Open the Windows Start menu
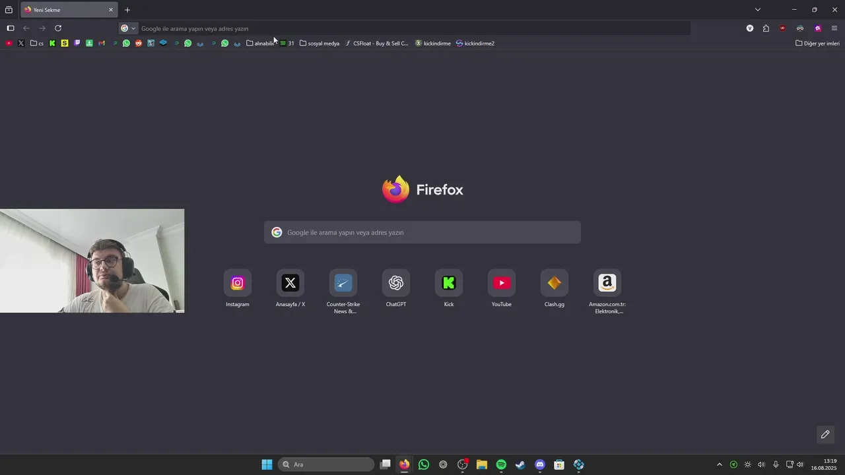The image size is (845, 475). click(x=267, y=464)
